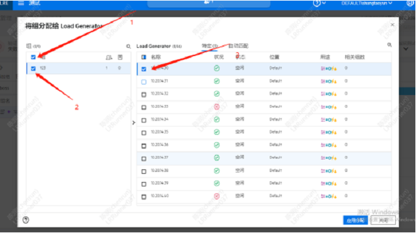Click the purpose icons in the 10.20.14.39 row
The image size is (416, 233).
pos(329,183)
